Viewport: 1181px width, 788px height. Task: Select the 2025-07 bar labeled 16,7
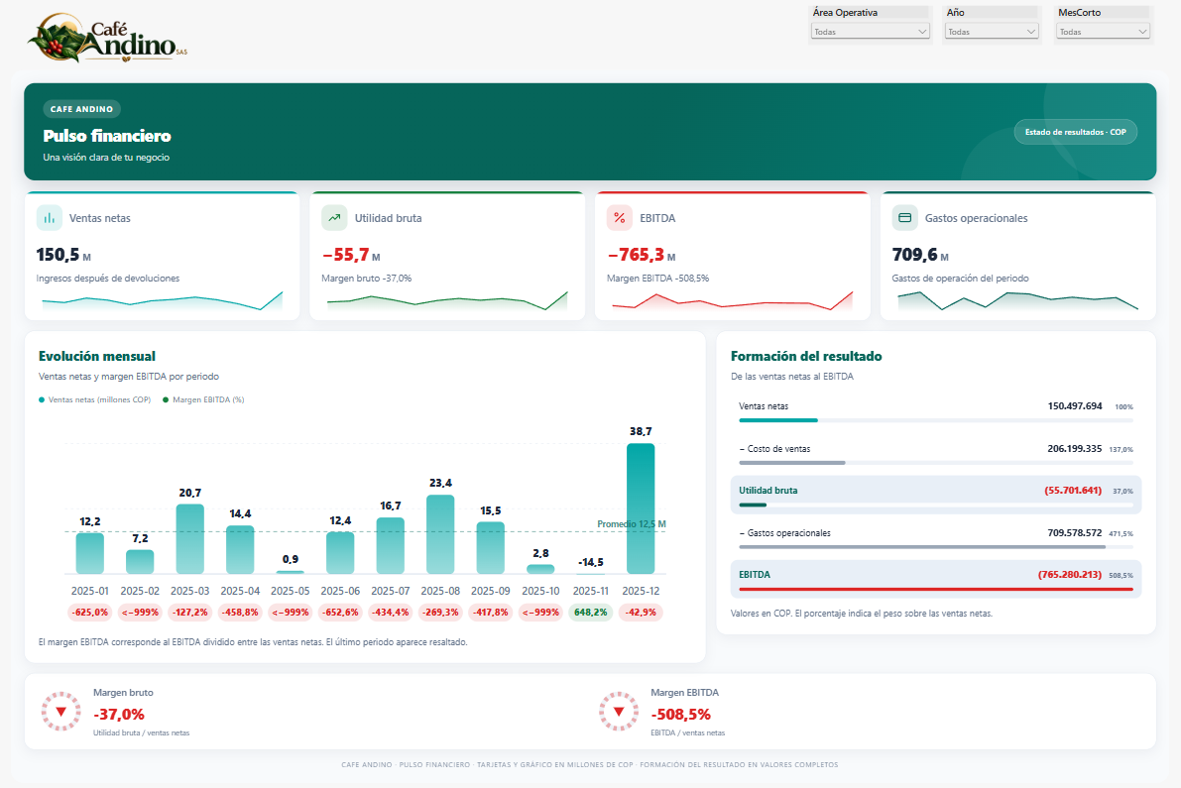tap(390, 546)
